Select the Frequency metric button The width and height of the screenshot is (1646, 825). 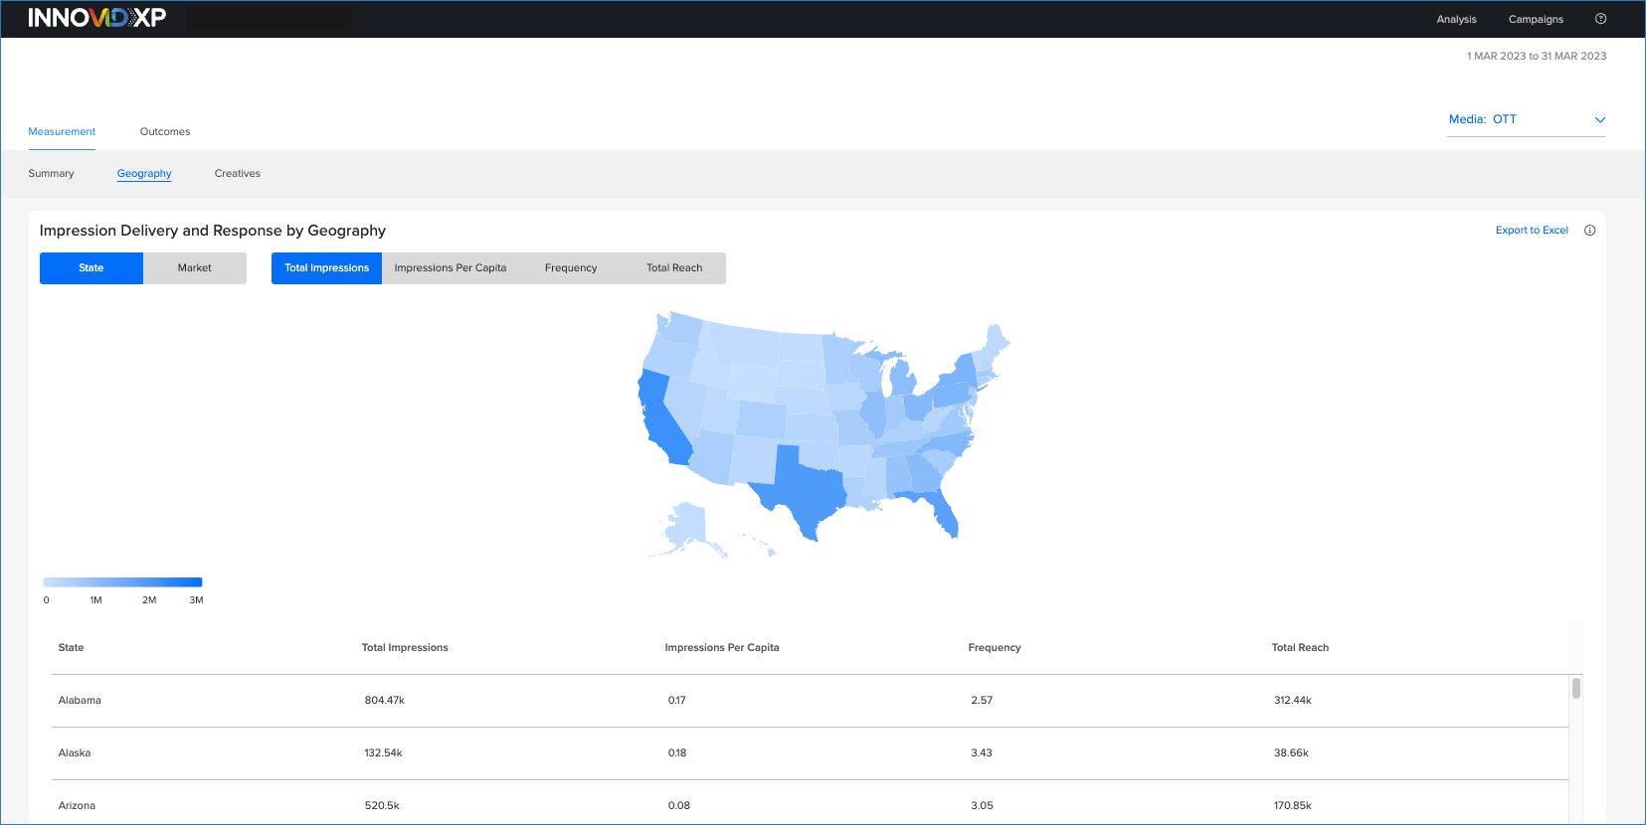571,268
